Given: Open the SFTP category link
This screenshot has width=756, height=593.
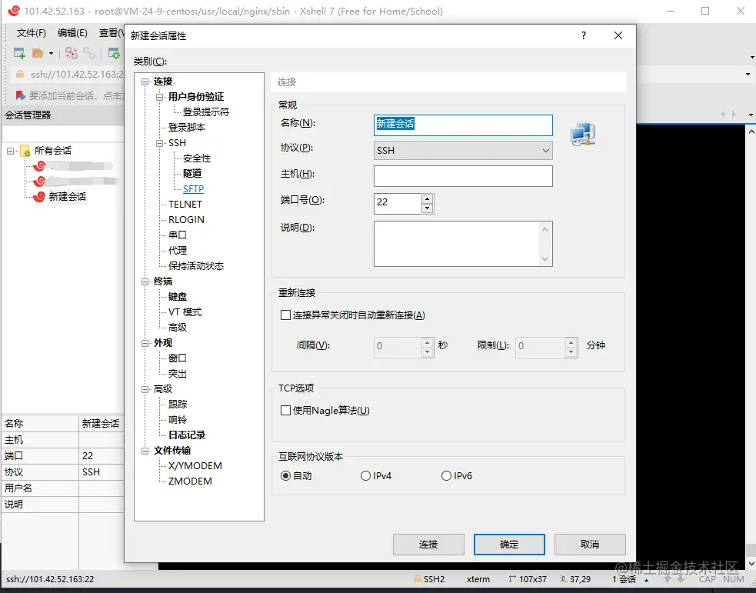Looking at the screenshot, I should 193,189.
